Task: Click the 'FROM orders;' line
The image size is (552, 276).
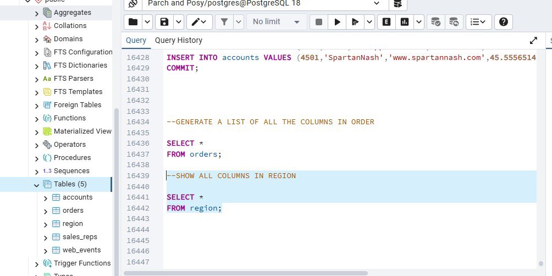Action: point(194,154)
